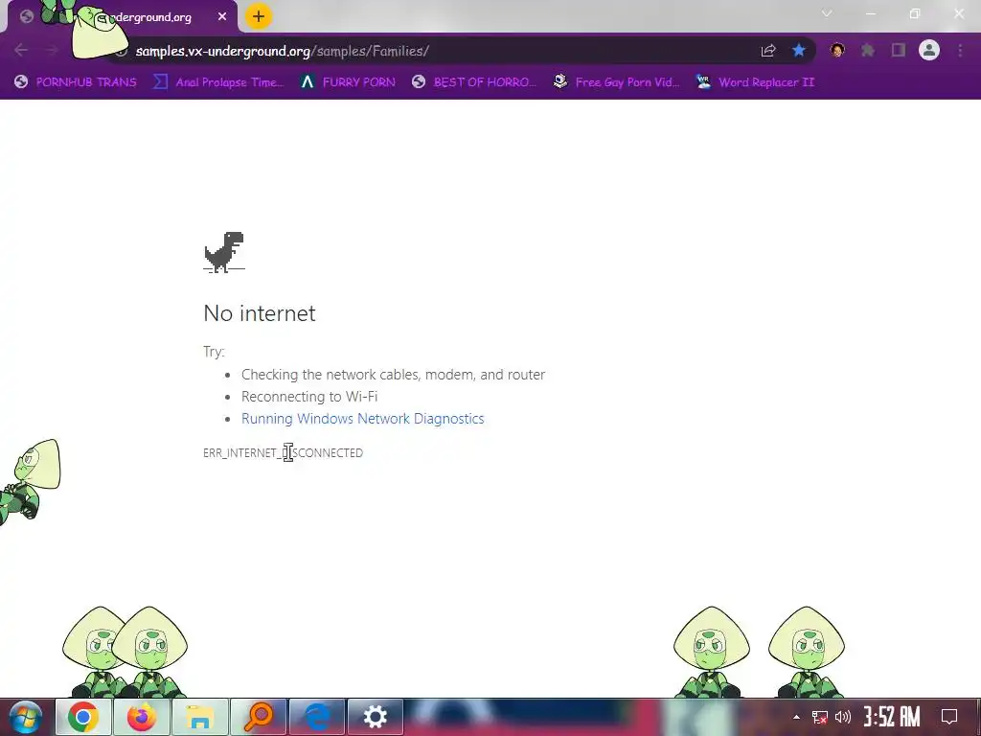Click the No internet heading
The height and width of the screenshot is (736, 981).
pos(260,313)
